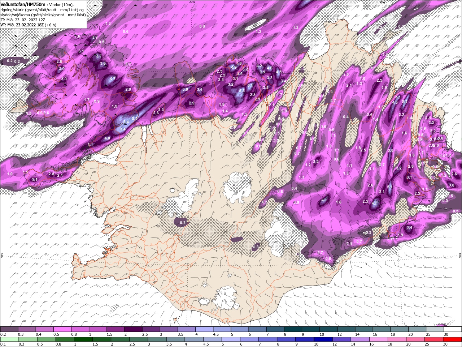Click the '14' label in the bottom legend row
462x347 pixels.
[354, 344]
